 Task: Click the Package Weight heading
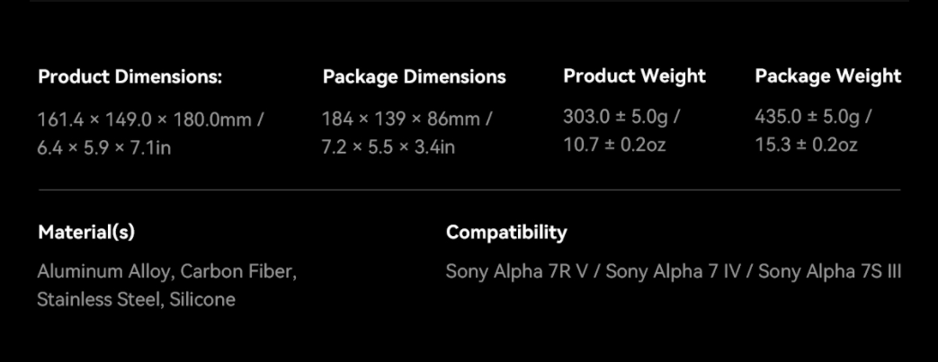pos(827,76)
